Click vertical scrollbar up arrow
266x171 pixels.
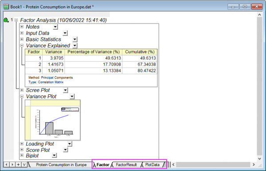259,15
